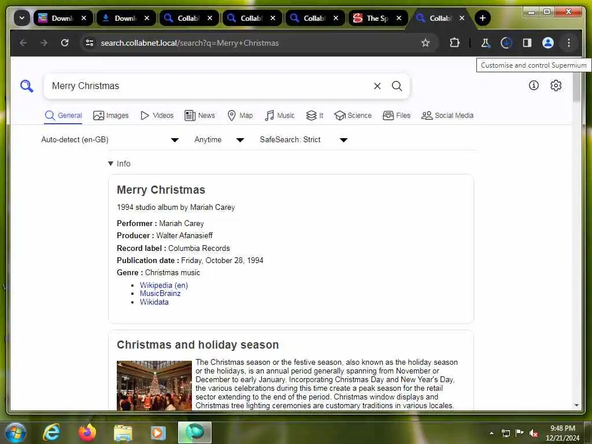Image resolution: width=592 pixels, height=444 pixels.
Task: Collapse the Info section triangle
Action: (x=110, y=164)
